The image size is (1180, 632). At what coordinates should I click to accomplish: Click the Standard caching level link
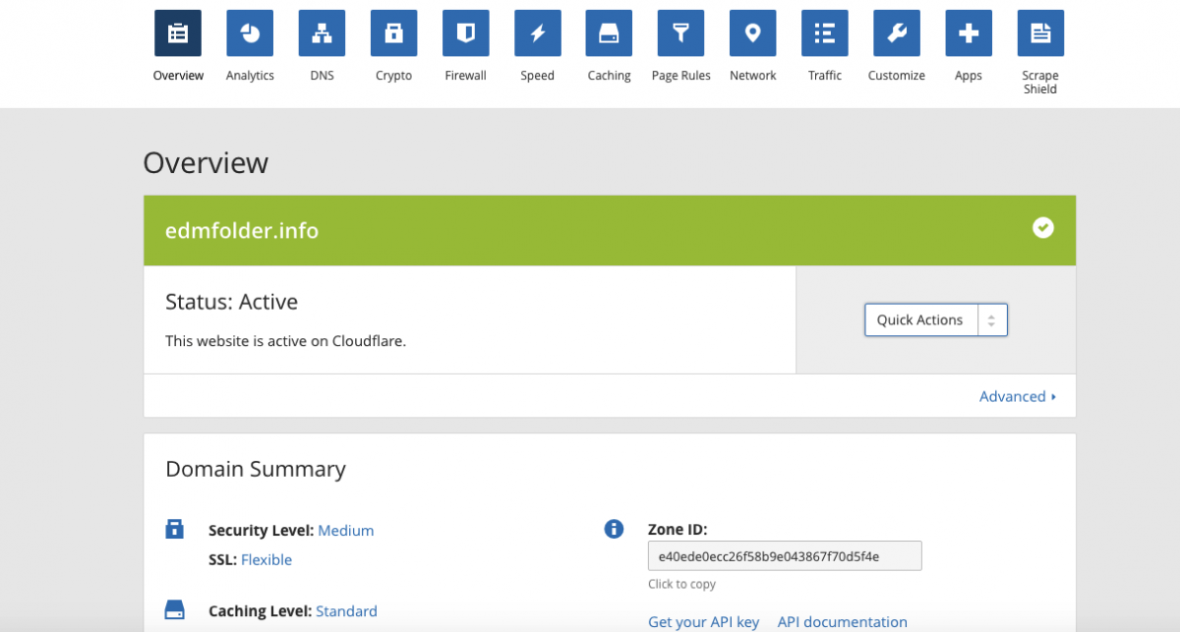point(346,611)
